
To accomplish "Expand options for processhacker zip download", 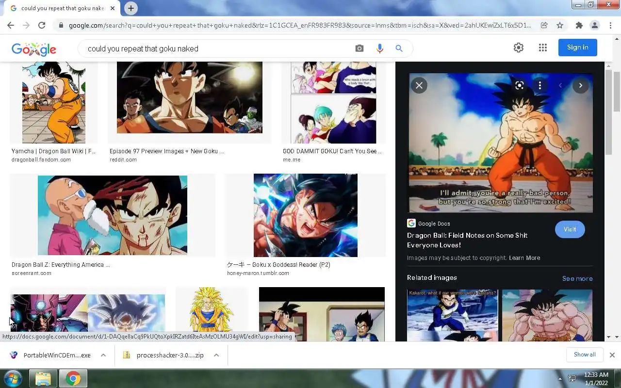I will point(216,356).
